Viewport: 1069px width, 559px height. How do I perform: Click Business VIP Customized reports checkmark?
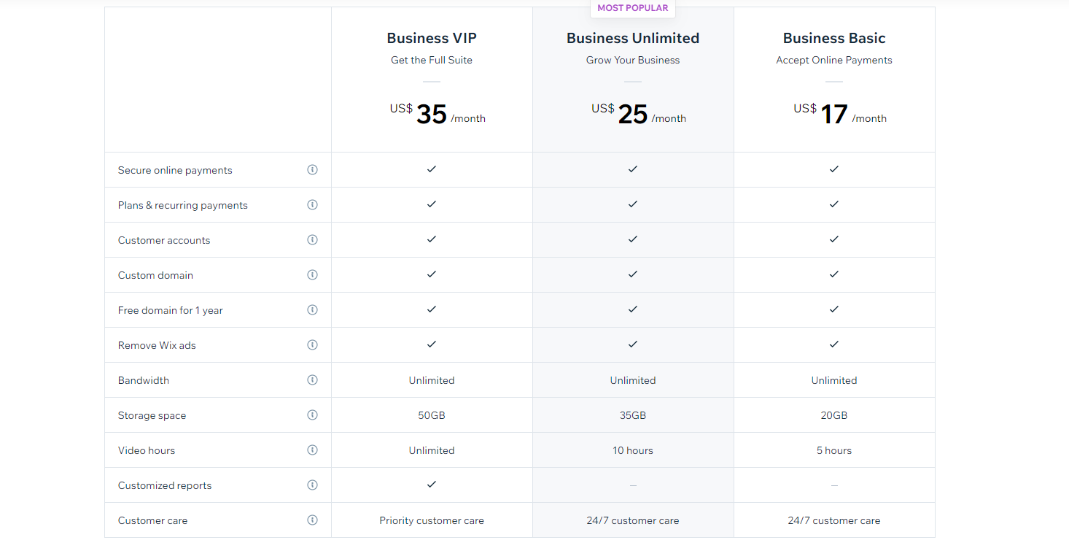(432, 485)
